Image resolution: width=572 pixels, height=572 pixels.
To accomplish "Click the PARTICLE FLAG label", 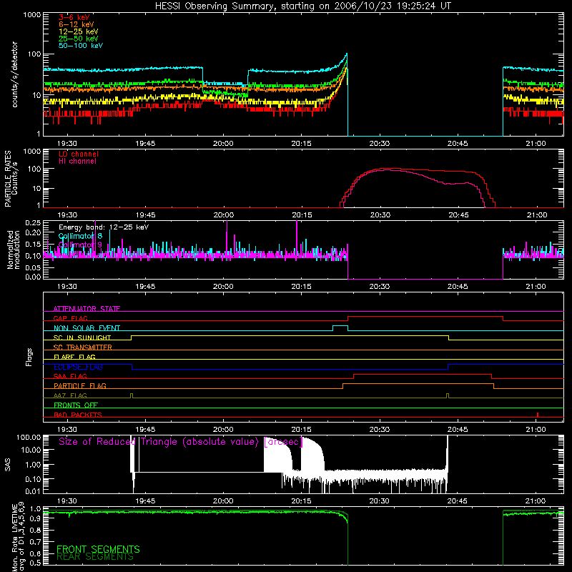I will 80,385.
